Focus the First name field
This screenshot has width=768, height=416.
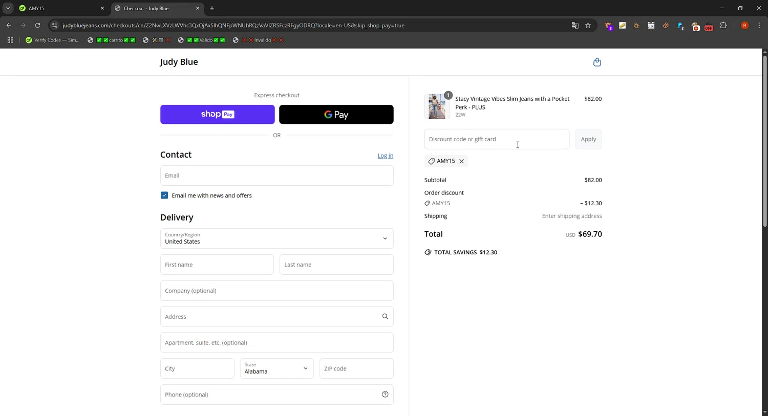click(x=217, y=265)
